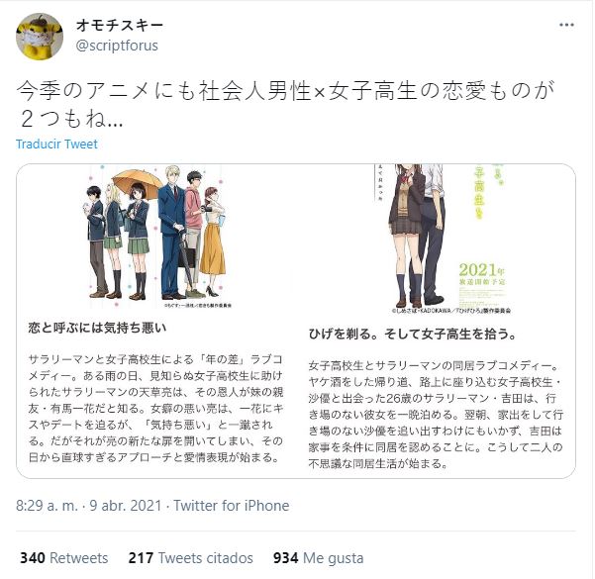Select the 恋と呼ぶには気持ち悪い title heading

(x=97, y=328)
